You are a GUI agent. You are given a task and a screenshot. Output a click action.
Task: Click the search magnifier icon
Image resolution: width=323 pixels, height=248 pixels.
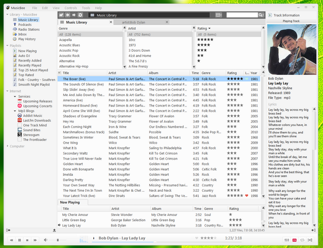(x=261, y=15)
